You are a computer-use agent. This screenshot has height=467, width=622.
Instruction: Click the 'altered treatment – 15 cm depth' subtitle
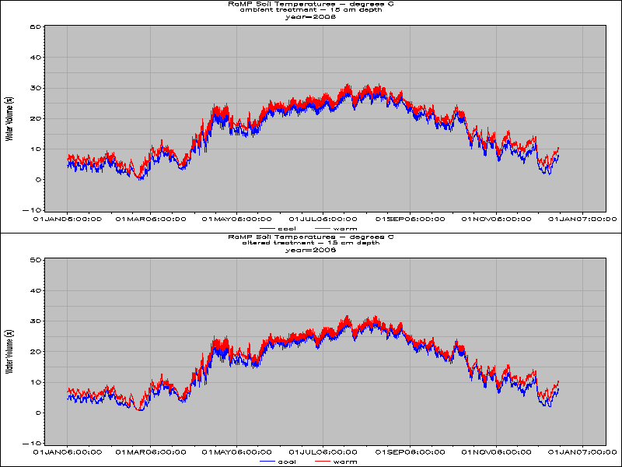310,244
